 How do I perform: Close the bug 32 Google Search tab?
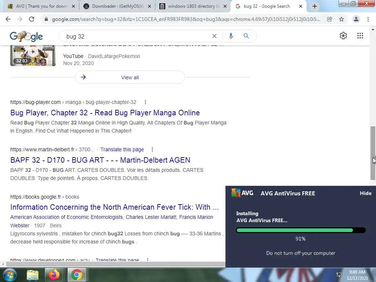[301, 7]
